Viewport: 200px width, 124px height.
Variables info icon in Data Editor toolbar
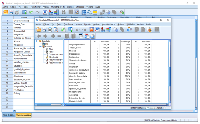[57, 12]
